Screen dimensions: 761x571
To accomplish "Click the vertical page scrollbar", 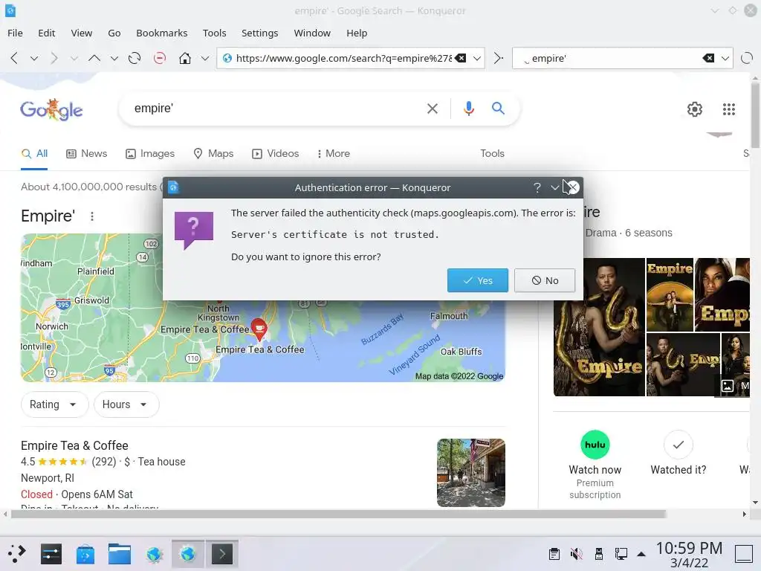I will pyautogui.click(x=755, y=115).
